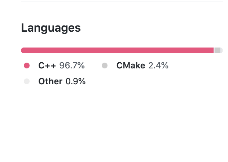Click the horizontal divider above Languages
Screen dimensions: 228x162
[x=122, y=1]
